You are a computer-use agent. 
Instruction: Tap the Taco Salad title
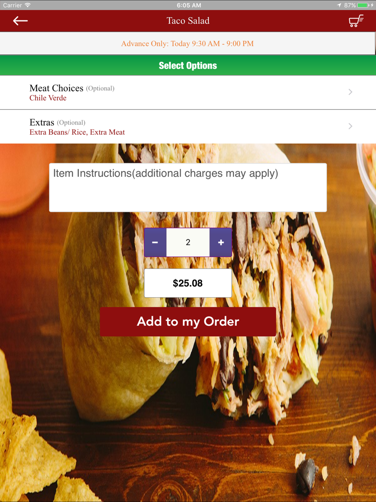[x=188, y=21]
